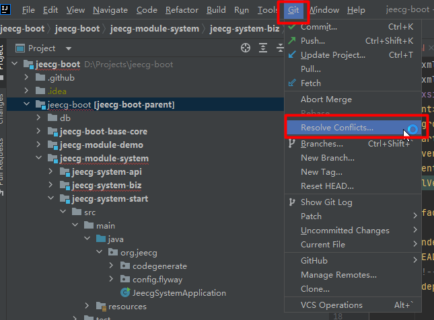Open the Edit menu
The width and height of the screenshot is (434, 320).
(50, 10)
